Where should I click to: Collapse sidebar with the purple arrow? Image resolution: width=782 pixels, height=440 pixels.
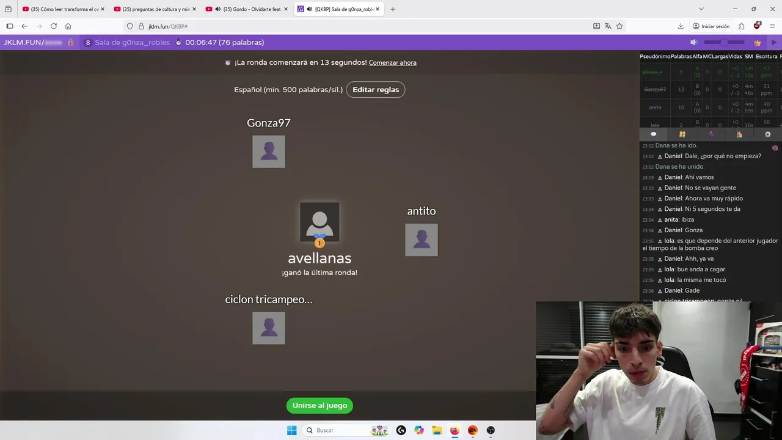pos(774,43)
